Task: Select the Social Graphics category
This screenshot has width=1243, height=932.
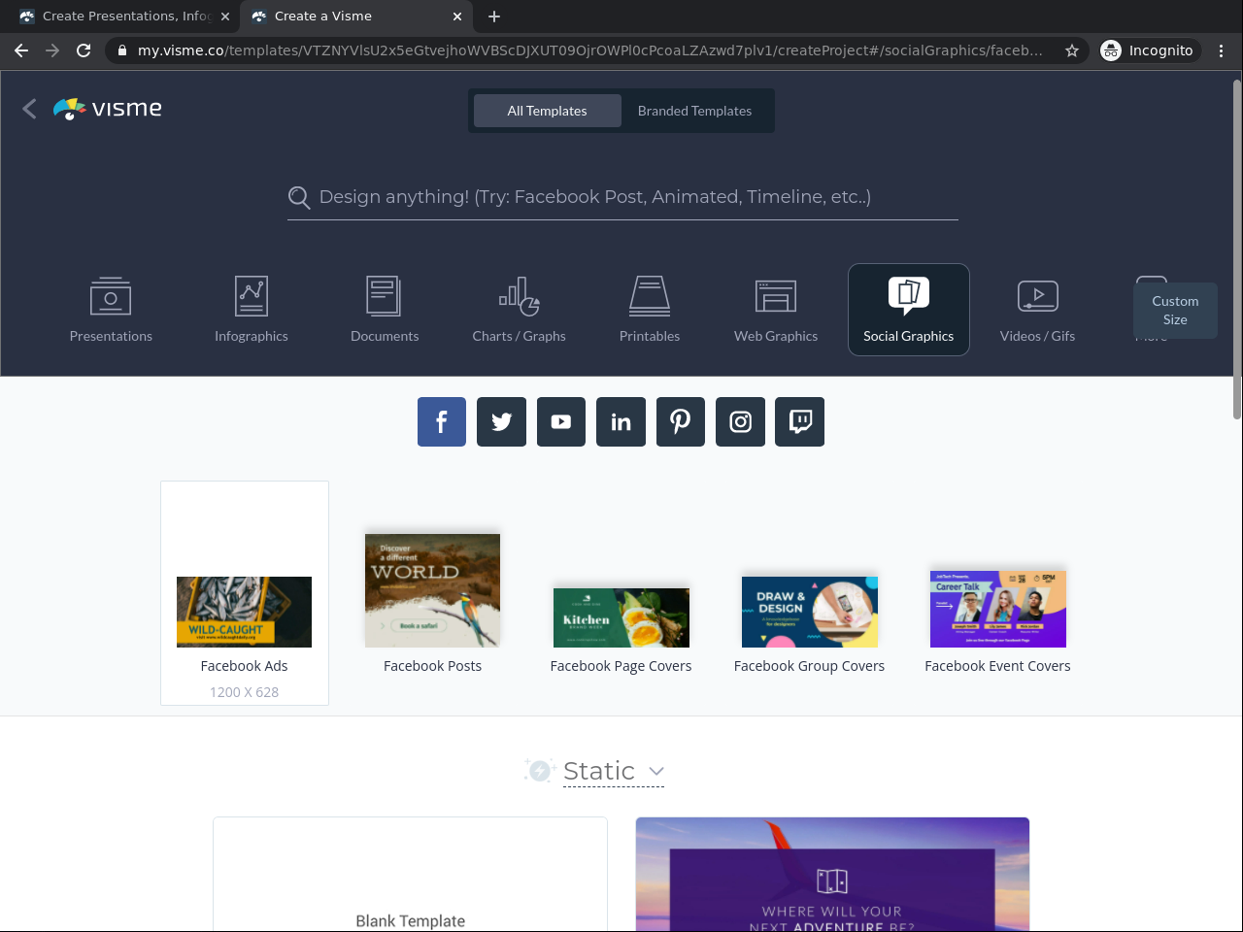Action: click(909, 310)
